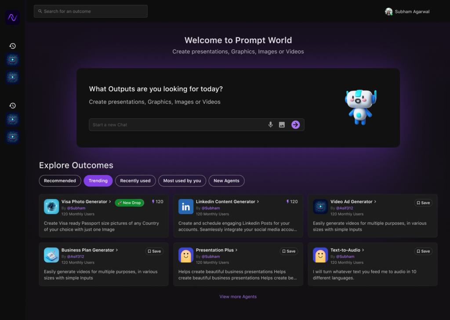450x320 pixels.
Task: Click the image upload icon in chat box
Action: point(282,125)
